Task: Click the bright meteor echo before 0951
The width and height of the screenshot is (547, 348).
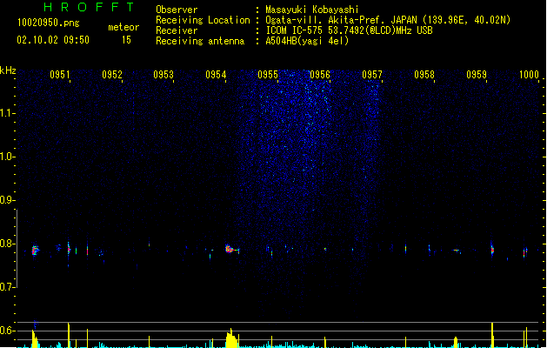Action: 35,250
